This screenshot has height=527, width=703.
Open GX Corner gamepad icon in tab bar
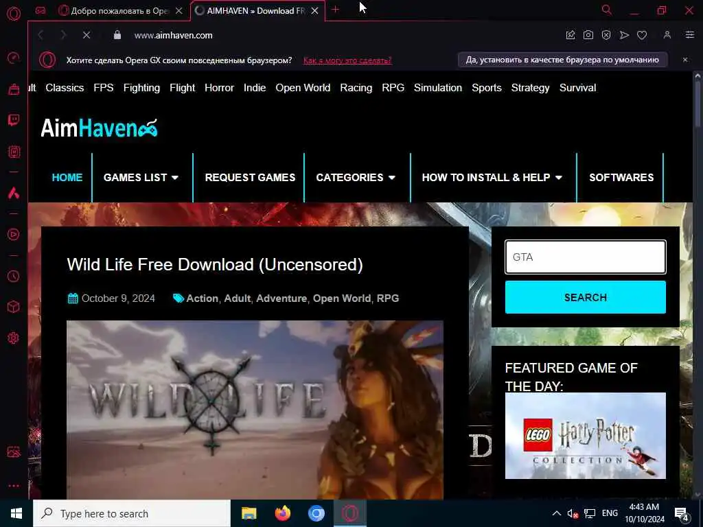(x=41, y=11)
